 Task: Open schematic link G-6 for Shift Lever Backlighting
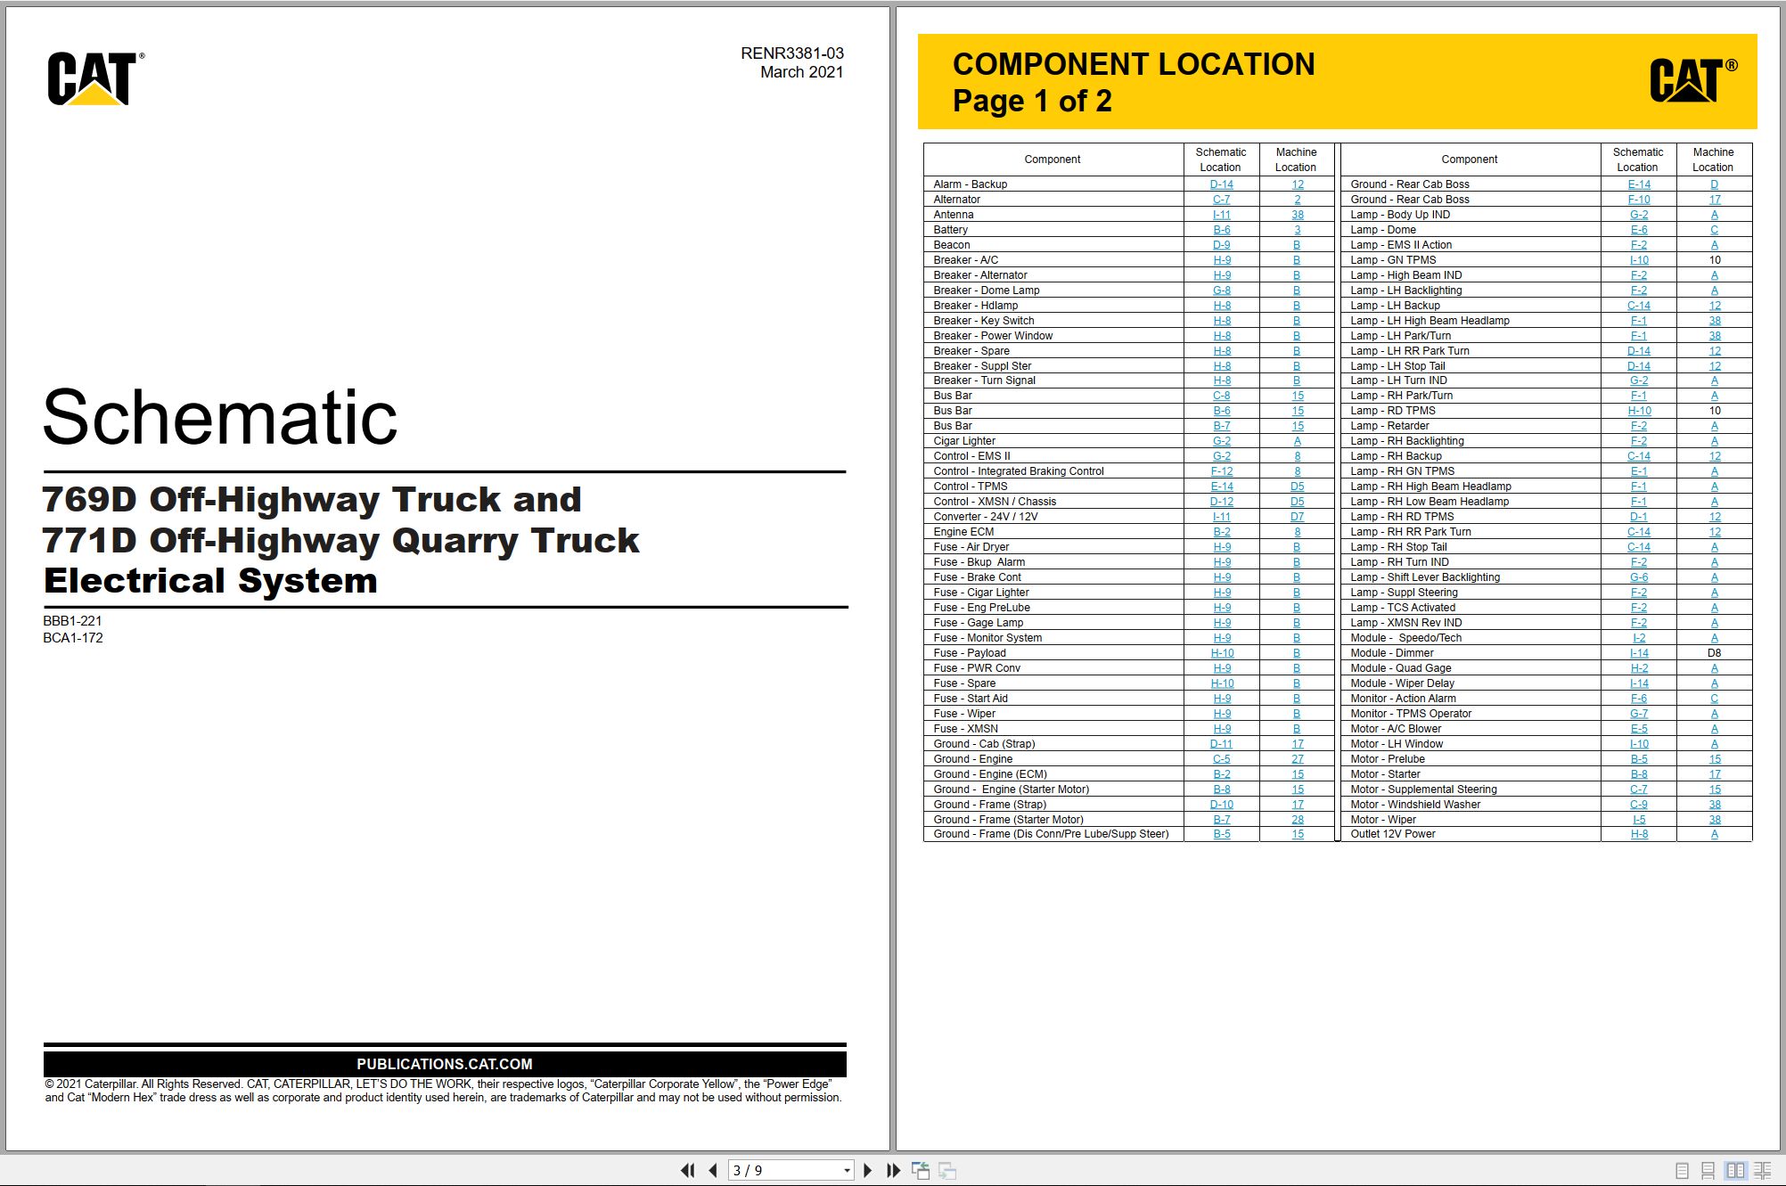pos(1638,577)
